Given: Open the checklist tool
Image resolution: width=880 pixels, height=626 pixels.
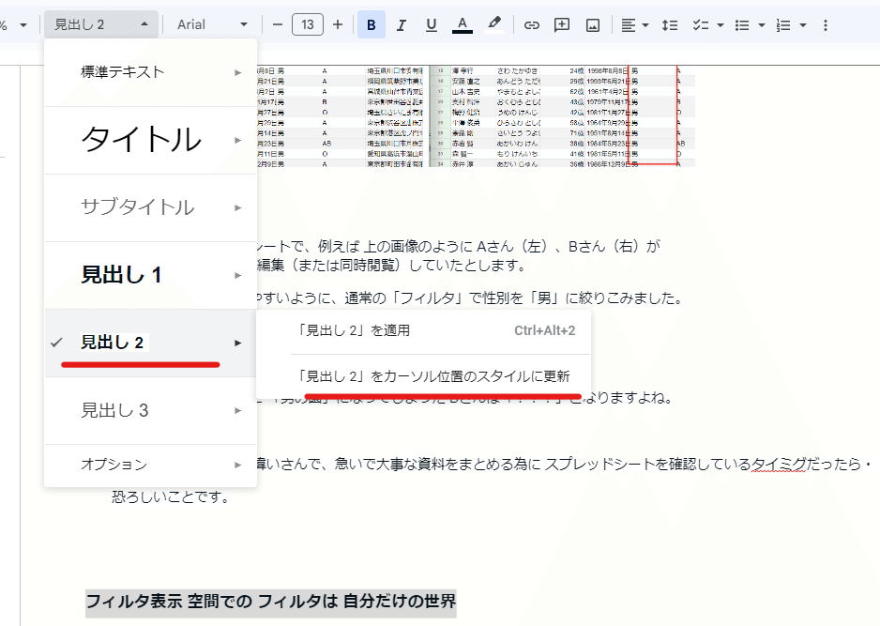Looking at the screenshot, I should click(x=700, y=24).
